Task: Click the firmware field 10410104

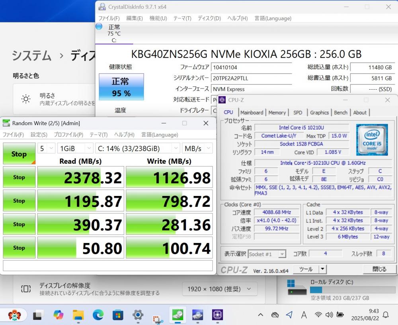Action: pyautogui.click(x=251, y=67)
